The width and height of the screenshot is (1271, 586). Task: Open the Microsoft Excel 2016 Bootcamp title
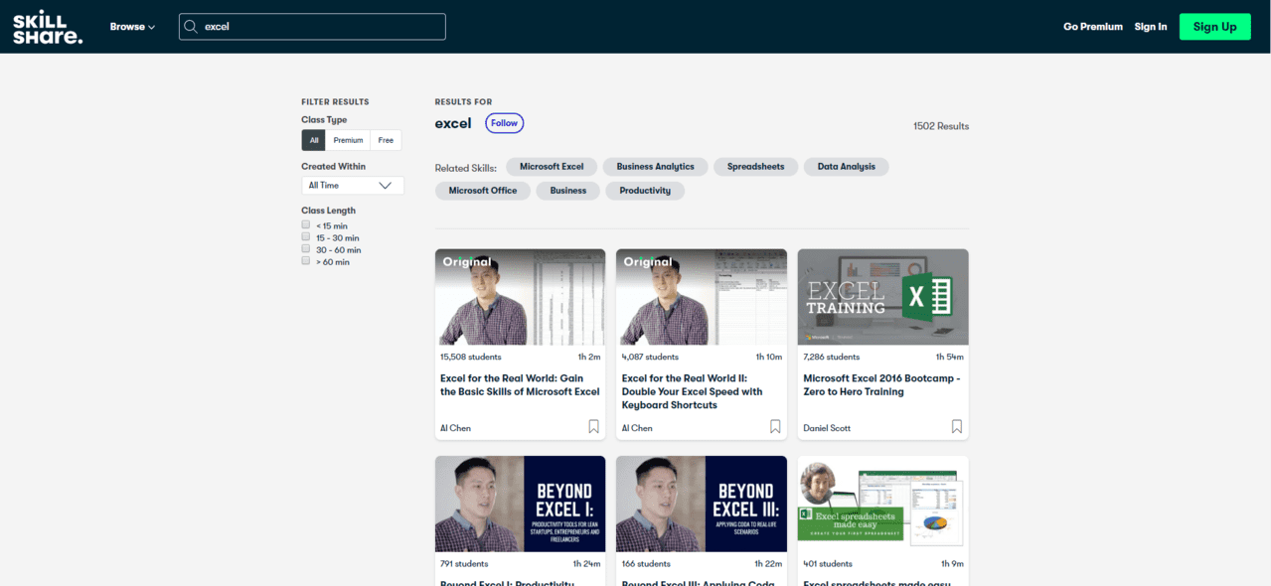[x=881, y=385]
